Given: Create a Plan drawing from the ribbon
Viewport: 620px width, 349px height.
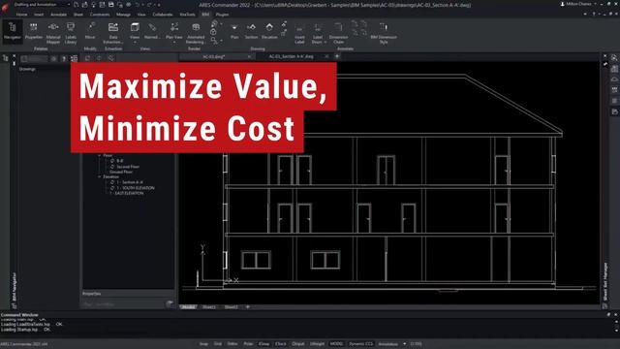Looking at the screenshot, I should coord(234,31).
